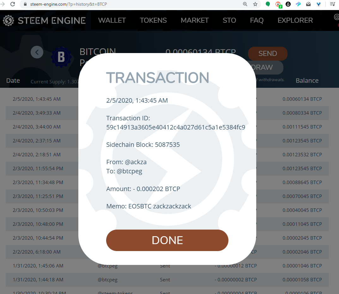Click @btcpeg in the 1/31/2020 1:44:18 AM row
The image size is (339, 294).
click(x=107, y=279)
